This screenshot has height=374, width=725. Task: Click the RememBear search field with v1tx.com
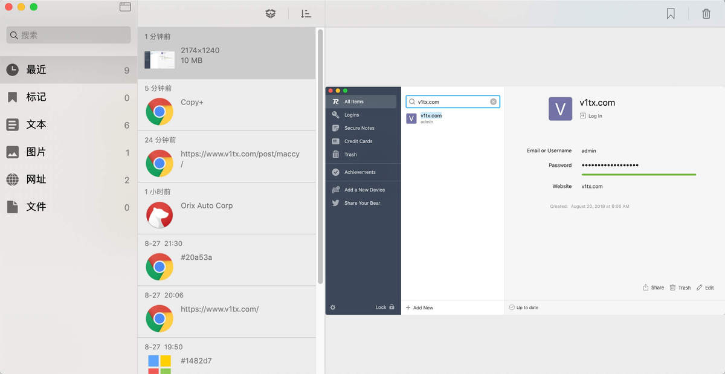[453, 102]
